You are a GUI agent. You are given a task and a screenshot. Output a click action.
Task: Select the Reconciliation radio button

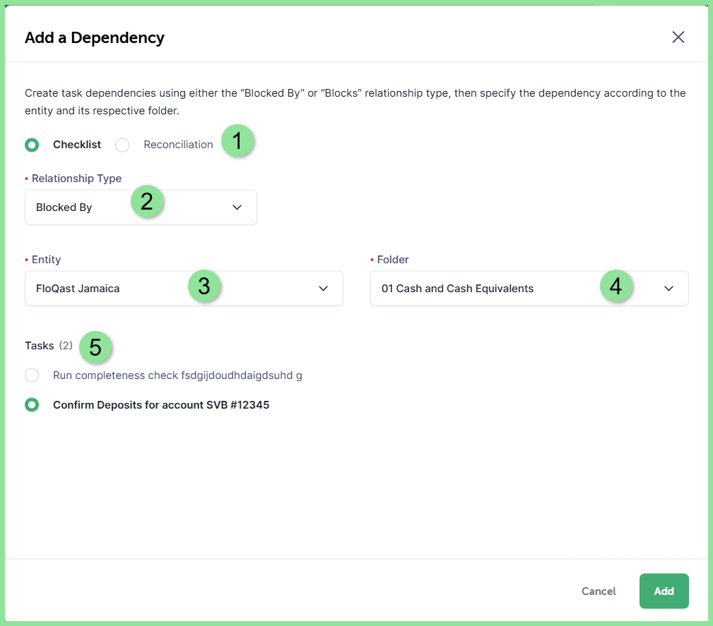coord(122,145)
